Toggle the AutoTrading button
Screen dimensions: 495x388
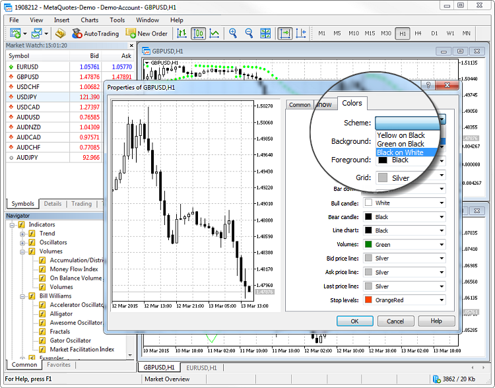click(x=95, y=34)
